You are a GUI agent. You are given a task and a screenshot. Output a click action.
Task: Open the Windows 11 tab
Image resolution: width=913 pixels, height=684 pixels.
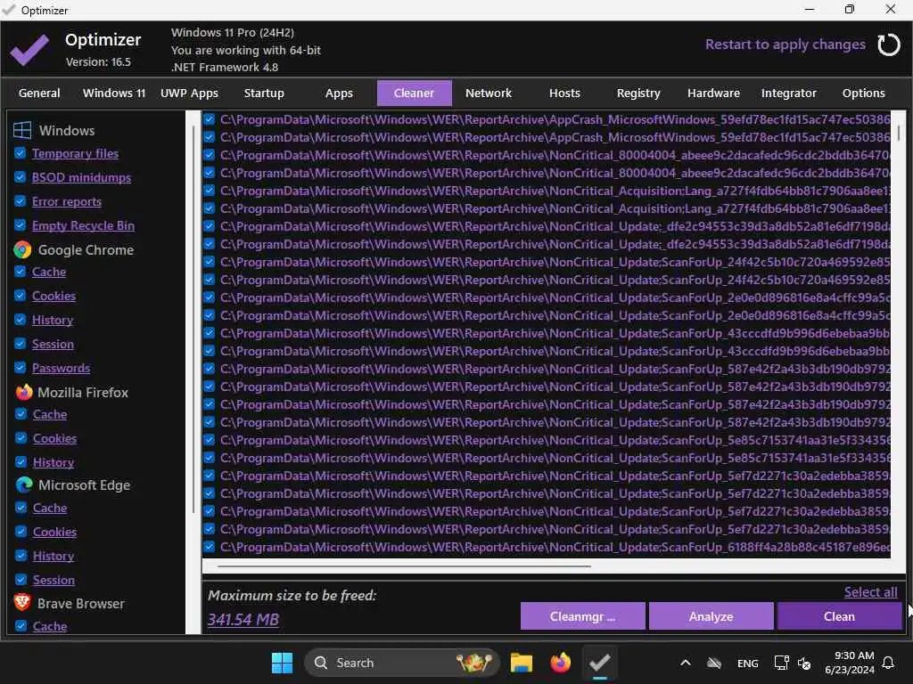tap(114, 93)
